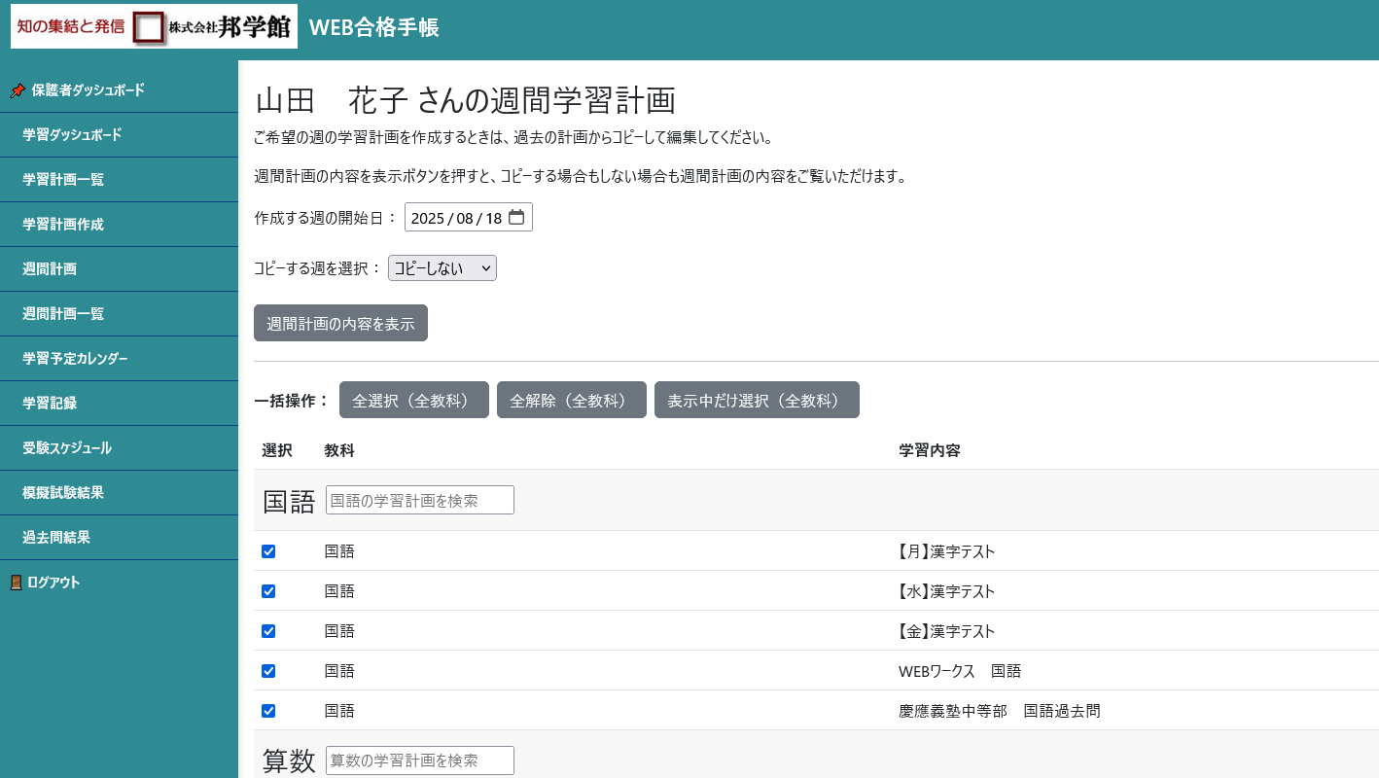Viewport: 1379px width, 778px height.
Task: Toggle checkbox for 【月】漢字テスト
Action: (268, 551)
